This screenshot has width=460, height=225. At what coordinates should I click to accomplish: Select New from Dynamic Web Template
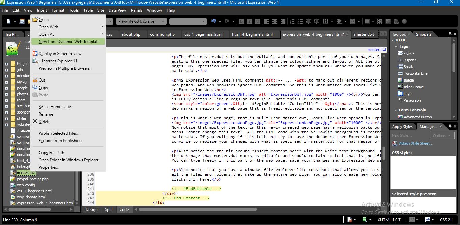coord(68,42)
